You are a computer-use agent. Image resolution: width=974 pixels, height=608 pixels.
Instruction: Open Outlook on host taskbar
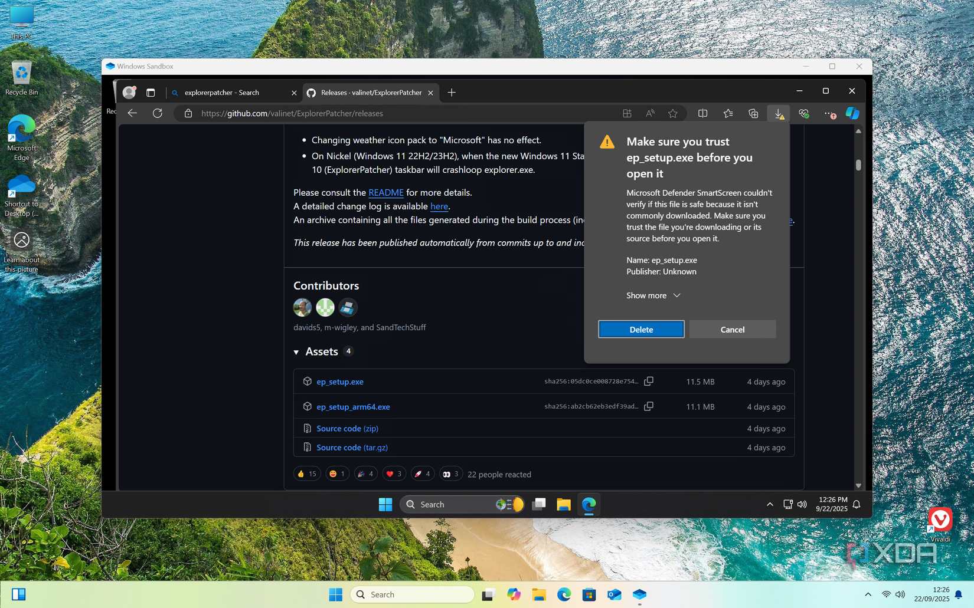click(615, 594)
